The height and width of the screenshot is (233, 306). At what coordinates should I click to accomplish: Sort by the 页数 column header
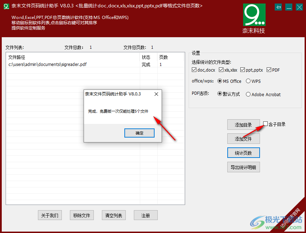click(170, 57)
